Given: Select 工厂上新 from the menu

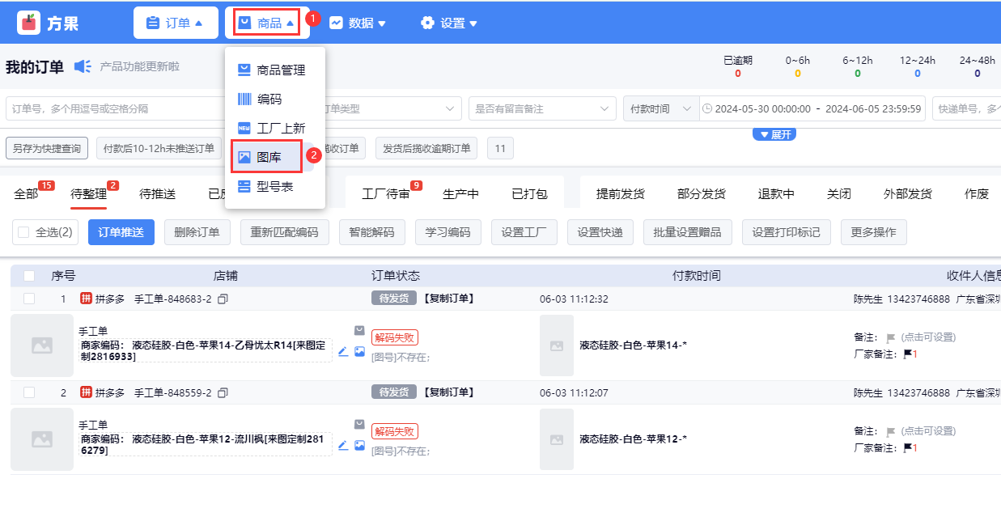Looking at the screenshot, I should point(275,128).
